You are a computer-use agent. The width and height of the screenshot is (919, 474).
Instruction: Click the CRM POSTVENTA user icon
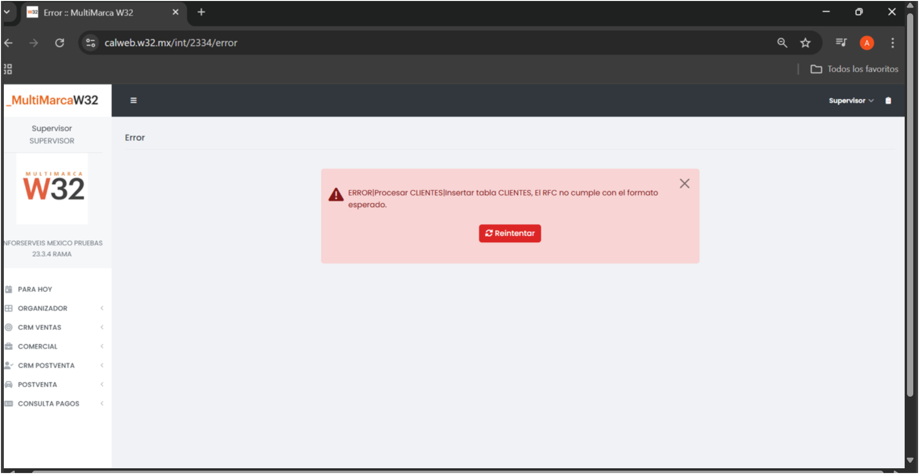(9, 366)
